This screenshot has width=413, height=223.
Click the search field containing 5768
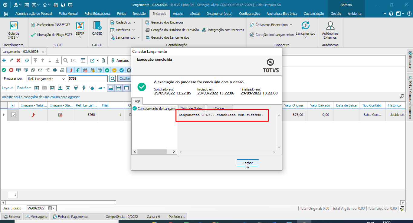click(87, 79)
